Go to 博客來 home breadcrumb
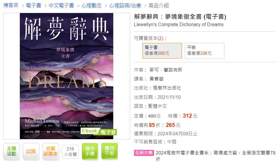This screenshot has width=277, height=162. coord(11,6)
